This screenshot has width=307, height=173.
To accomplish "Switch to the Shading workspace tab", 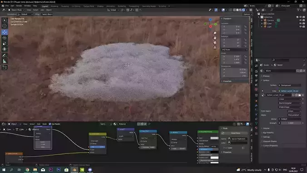I will click(100, 6).
